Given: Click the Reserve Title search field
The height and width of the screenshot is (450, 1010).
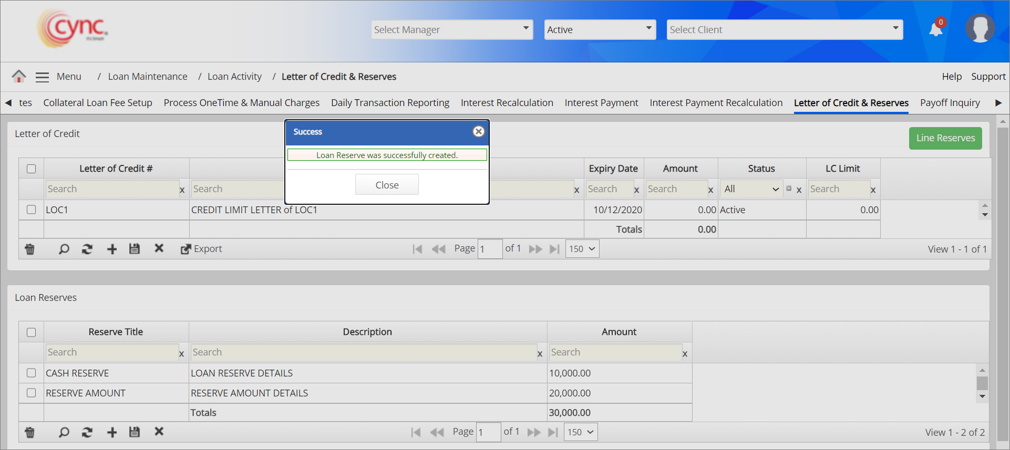Looking at the screenshot, I should pos(112,352).
